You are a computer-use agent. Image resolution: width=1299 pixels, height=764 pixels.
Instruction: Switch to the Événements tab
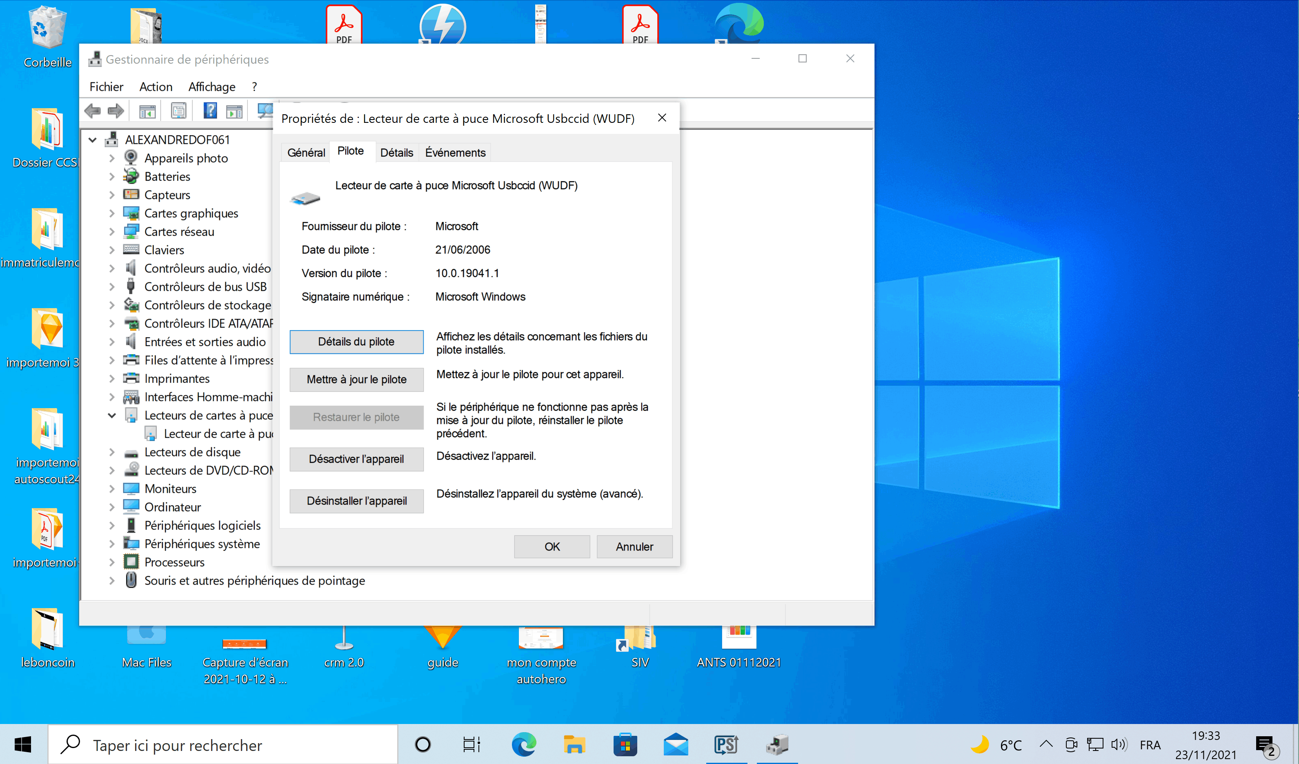click(455, 153)
